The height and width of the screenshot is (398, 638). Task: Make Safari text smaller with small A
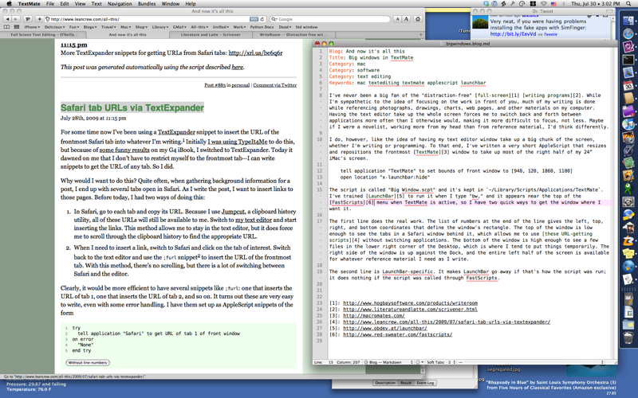398,19
